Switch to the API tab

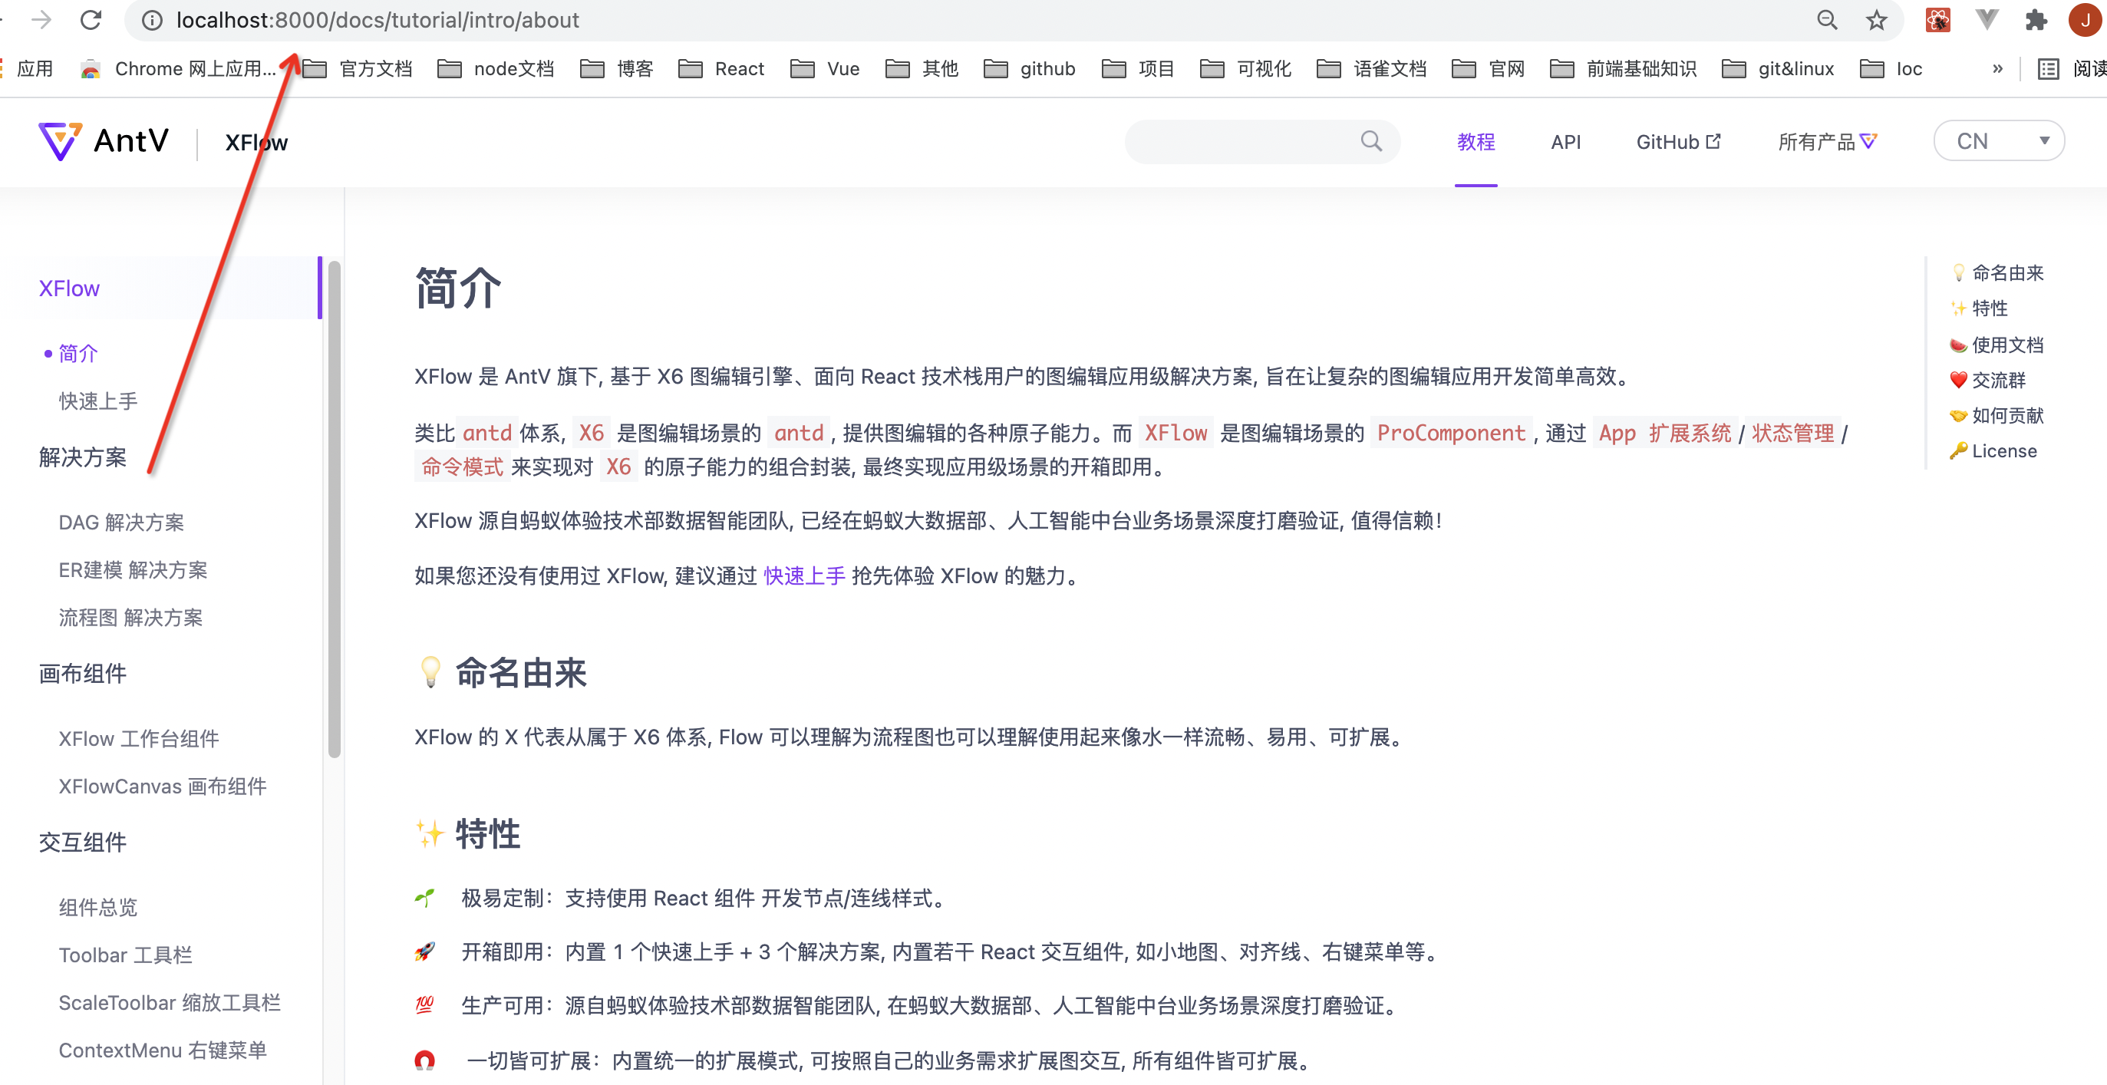pos(1565,141)
